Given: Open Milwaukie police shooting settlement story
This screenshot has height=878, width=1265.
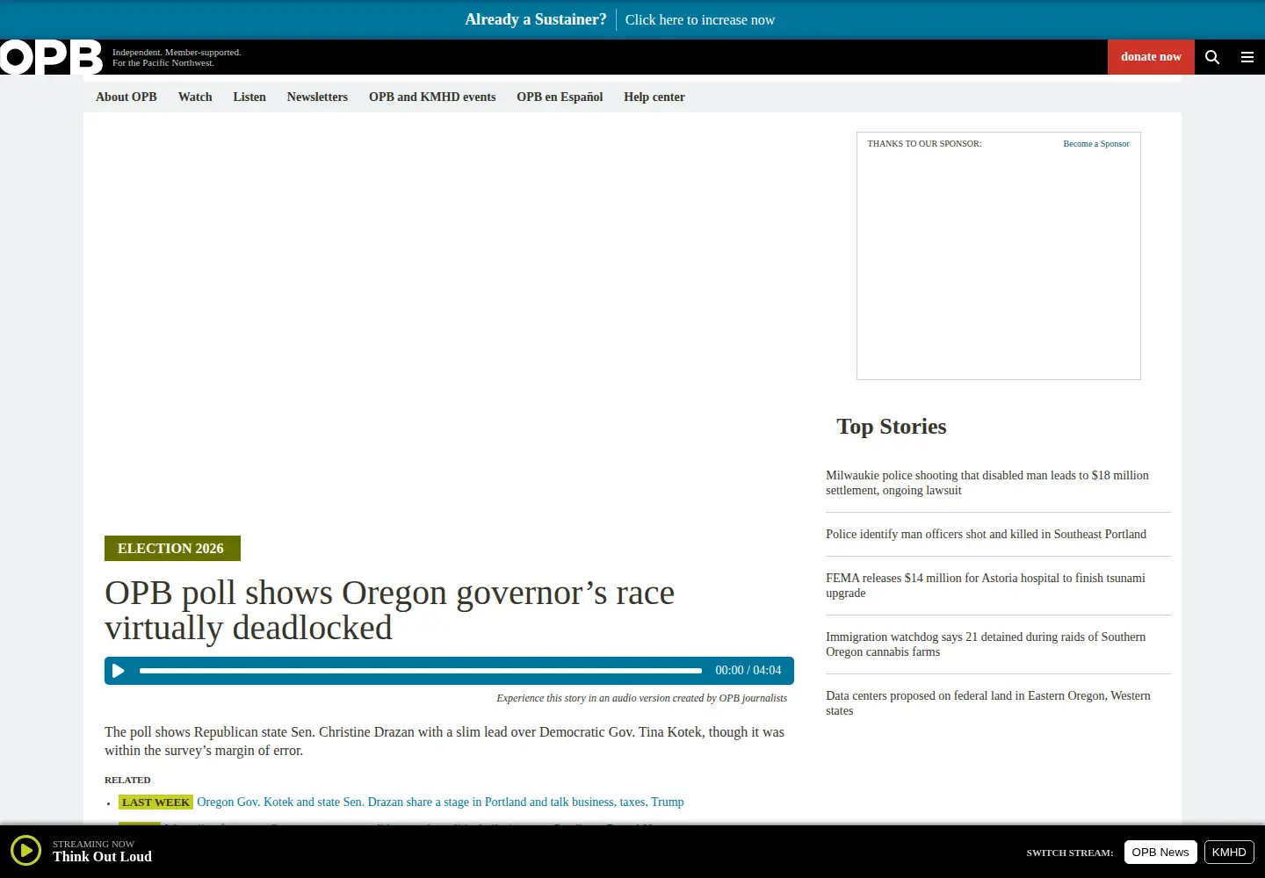Looking at the screenshot, I should (x=987, y=483).
